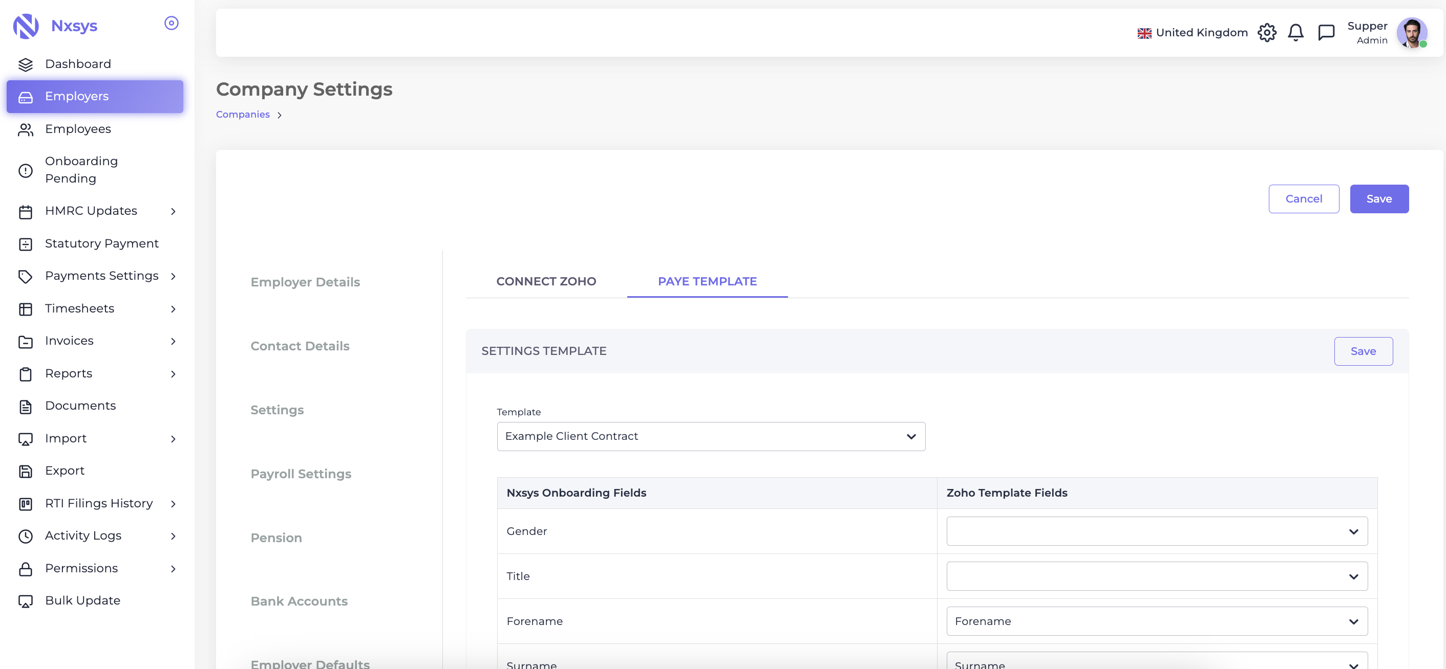Image resolution: width=1446 pixels, height=669 pixels.
Task: Click the Documents file icon
Action: [x=25, y=407]
